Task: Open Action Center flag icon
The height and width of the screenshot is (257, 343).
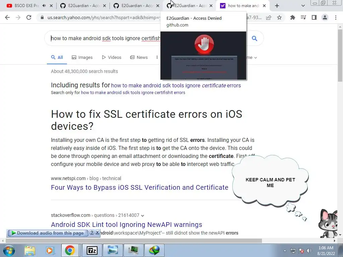Action: (301, 251)
